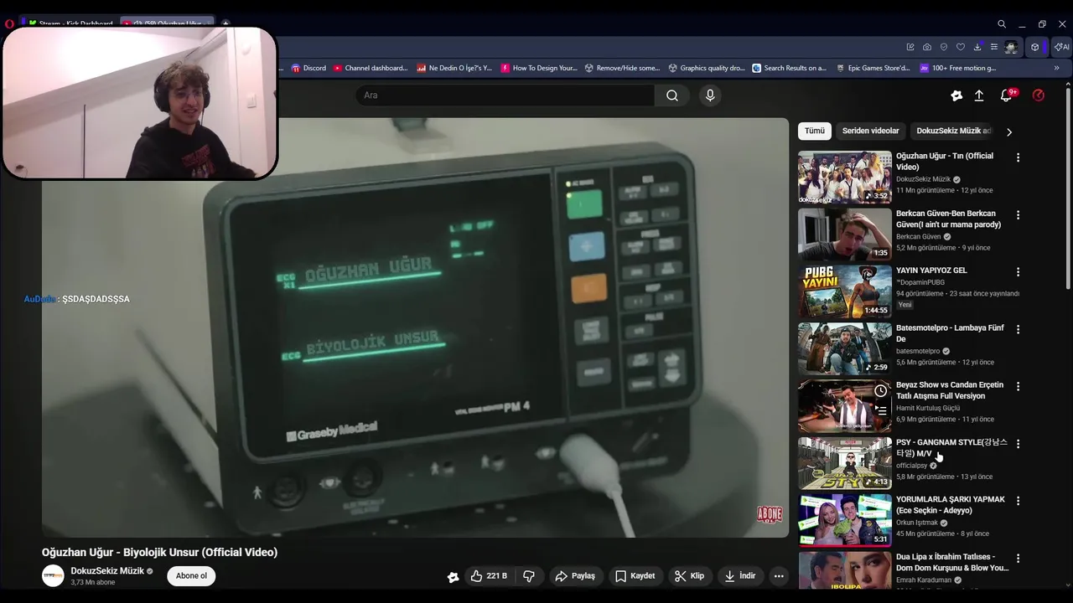Open options menu for PSY - GANGNAM STYLE

1019,444
